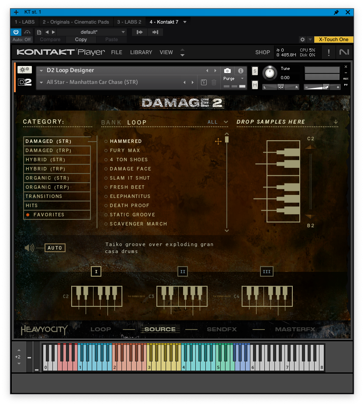The image size is (364, 406).
Task: Click the Native Instruments NI logo
Action: point(344,52)
